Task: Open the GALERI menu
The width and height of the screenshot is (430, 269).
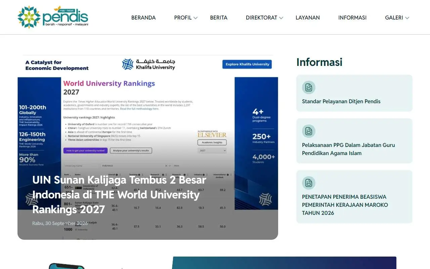Action: tap(394, 18)
